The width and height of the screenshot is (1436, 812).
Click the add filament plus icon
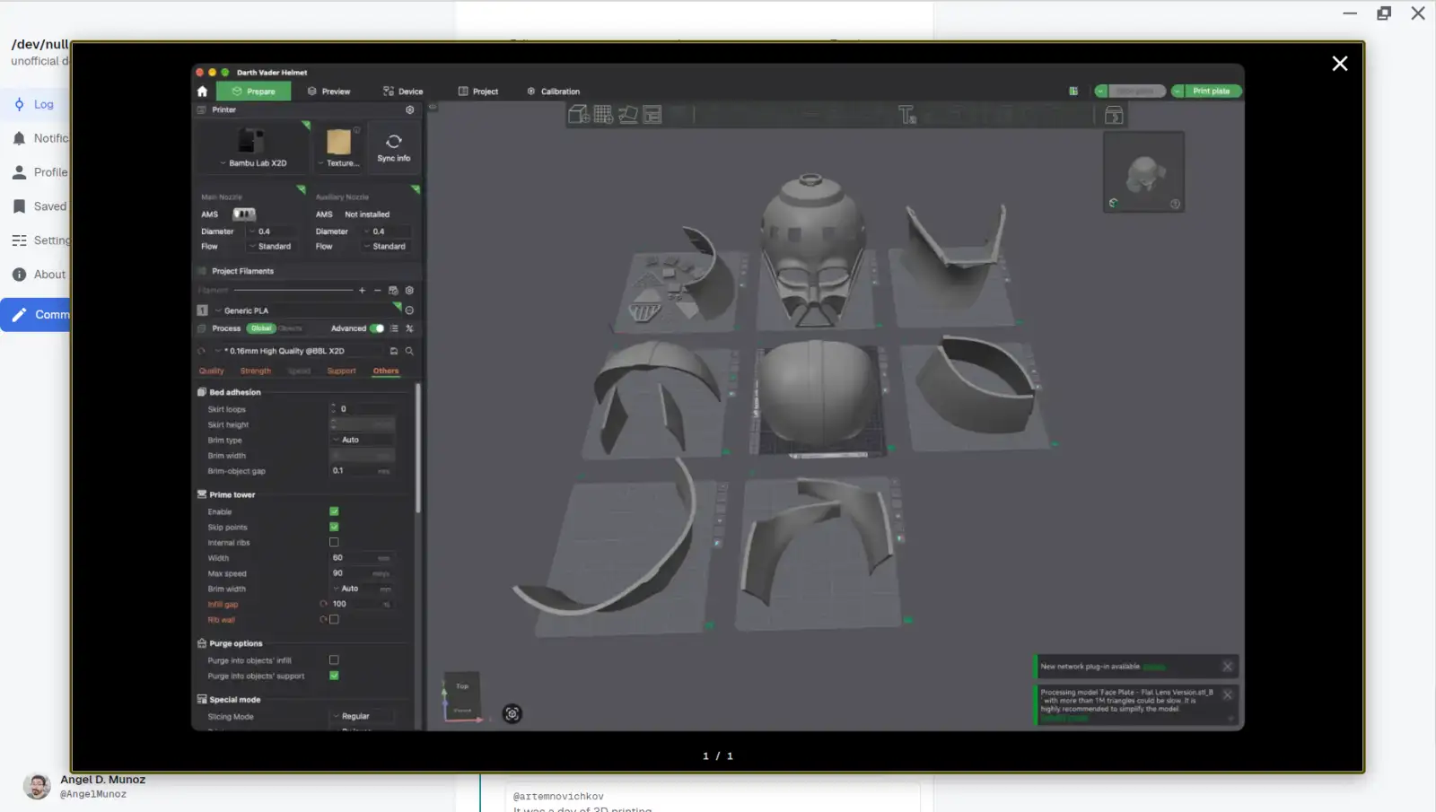tap(362, 291)
